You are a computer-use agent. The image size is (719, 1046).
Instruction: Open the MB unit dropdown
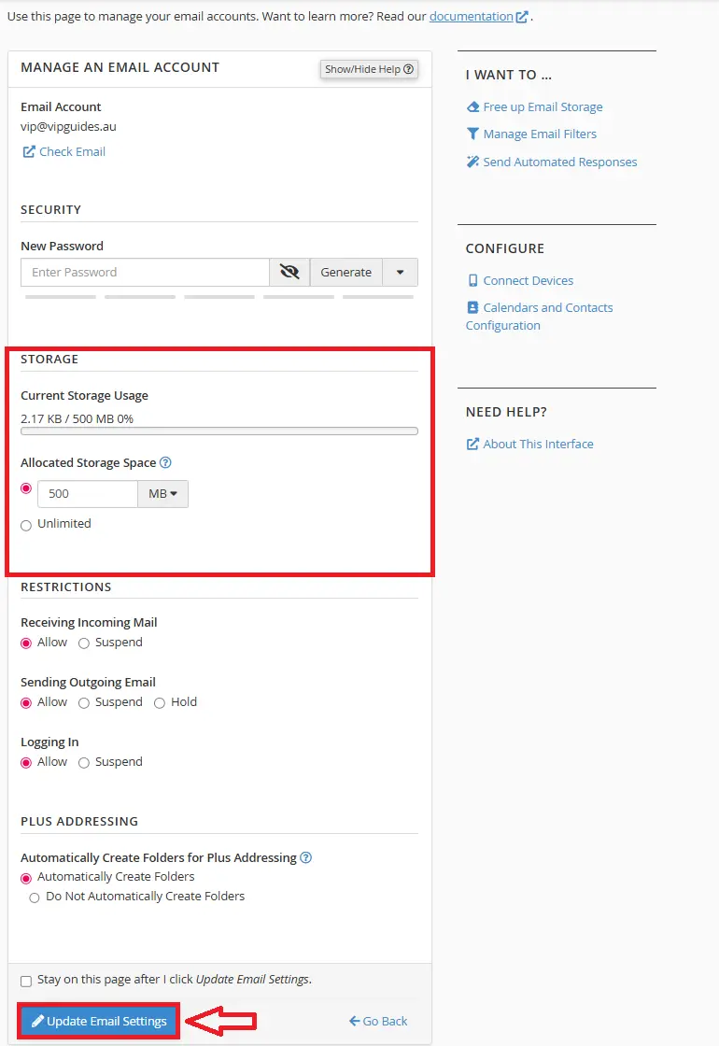coord(162,494)
